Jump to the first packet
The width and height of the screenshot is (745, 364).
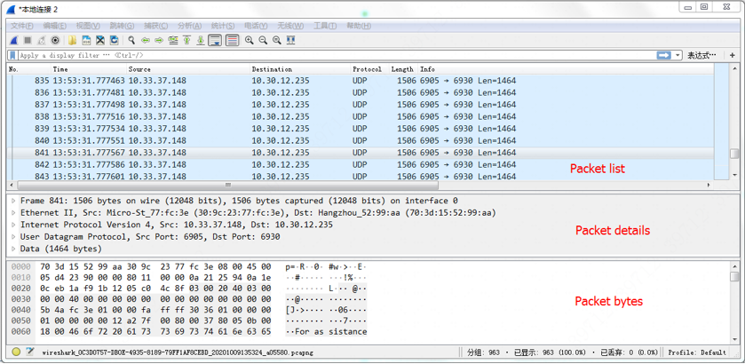186,40
